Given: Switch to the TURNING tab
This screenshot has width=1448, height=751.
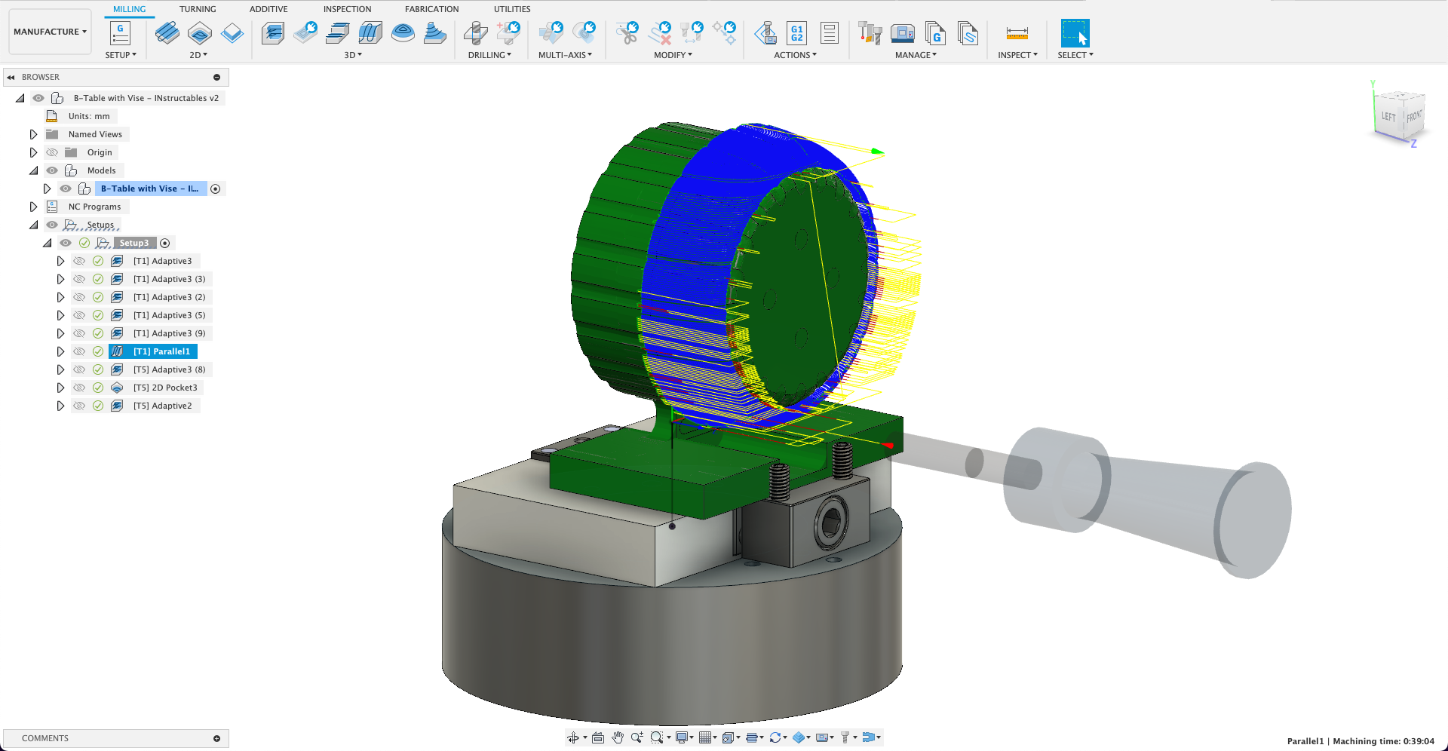Looking at the screenshot, I should (x=198, y=9).
